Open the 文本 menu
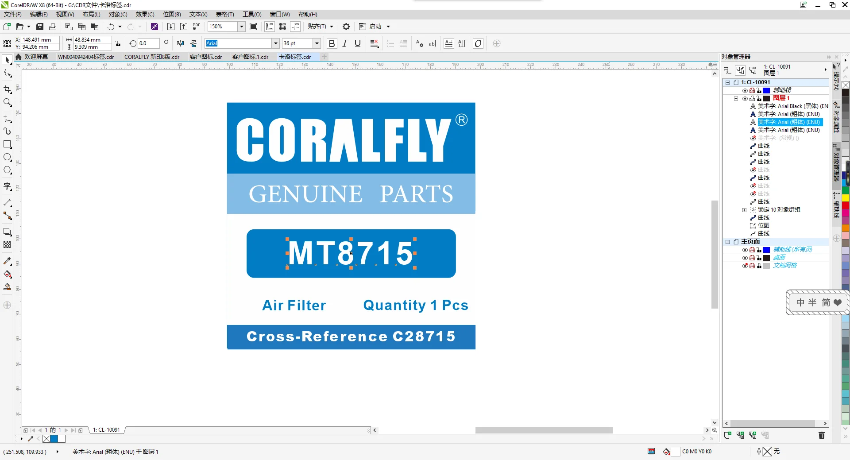850x460 pixels. tap(198, 15)
